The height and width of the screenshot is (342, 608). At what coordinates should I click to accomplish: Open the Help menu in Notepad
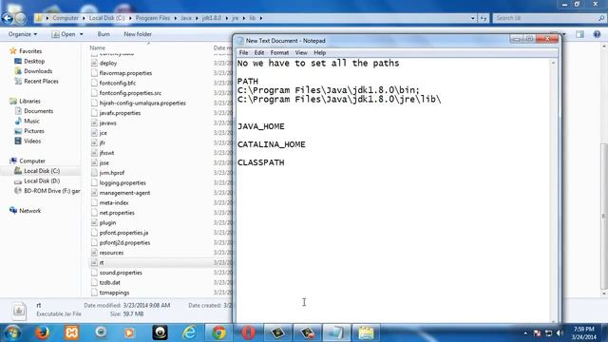coord(319,53)
